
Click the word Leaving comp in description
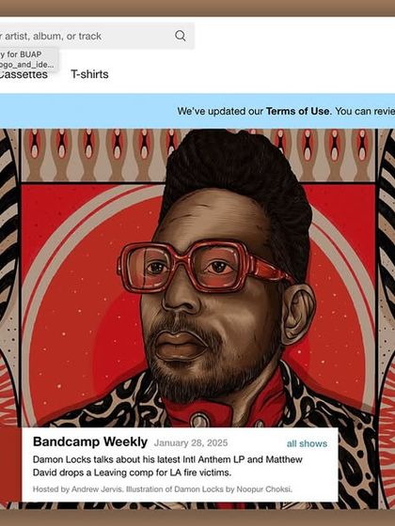(121, 472)
